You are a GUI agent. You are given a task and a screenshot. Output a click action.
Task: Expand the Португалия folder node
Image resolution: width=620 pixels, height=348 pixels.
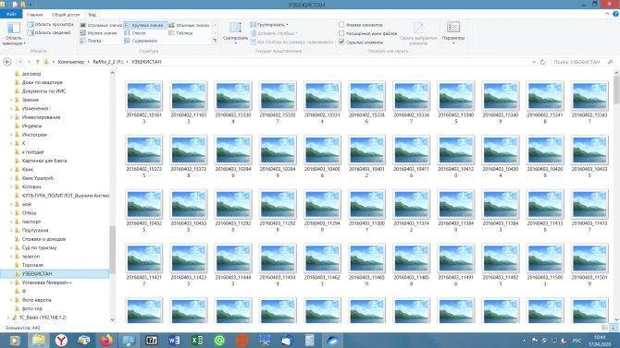click(x=11, y=231)
